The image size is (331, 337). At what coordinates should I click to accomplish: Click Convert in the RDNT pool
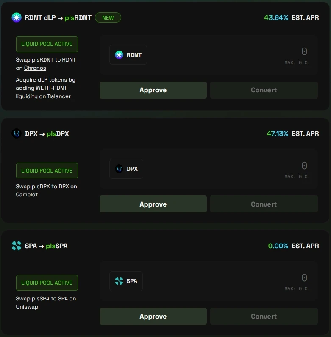click(x=264, y=90)
